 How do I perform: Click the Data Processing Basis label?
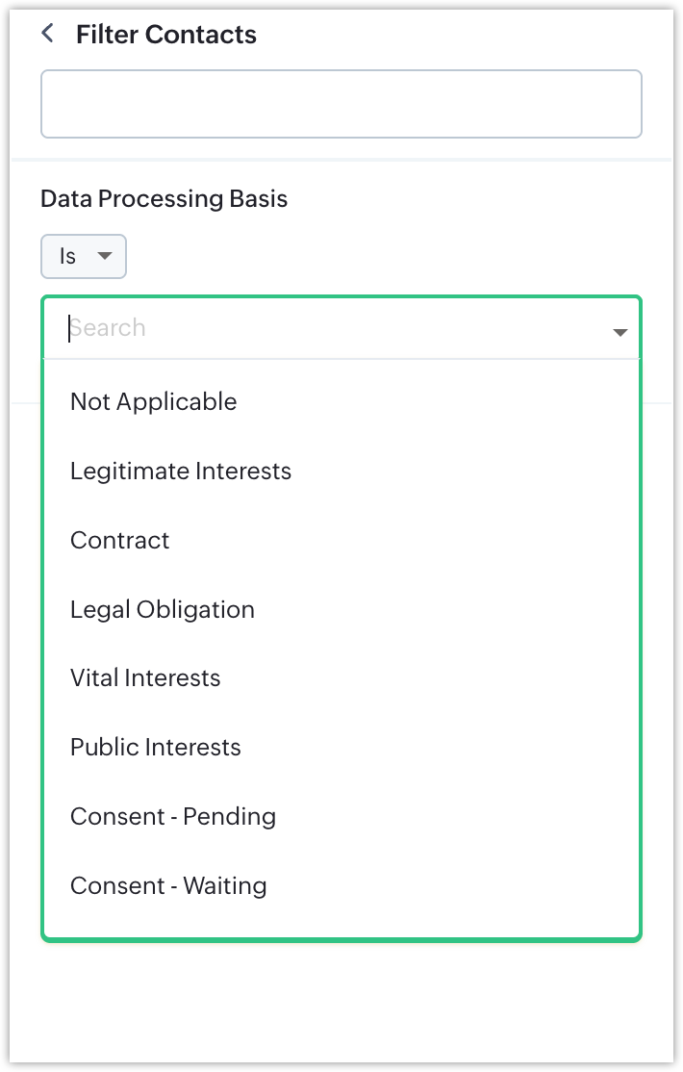point(164,199)
